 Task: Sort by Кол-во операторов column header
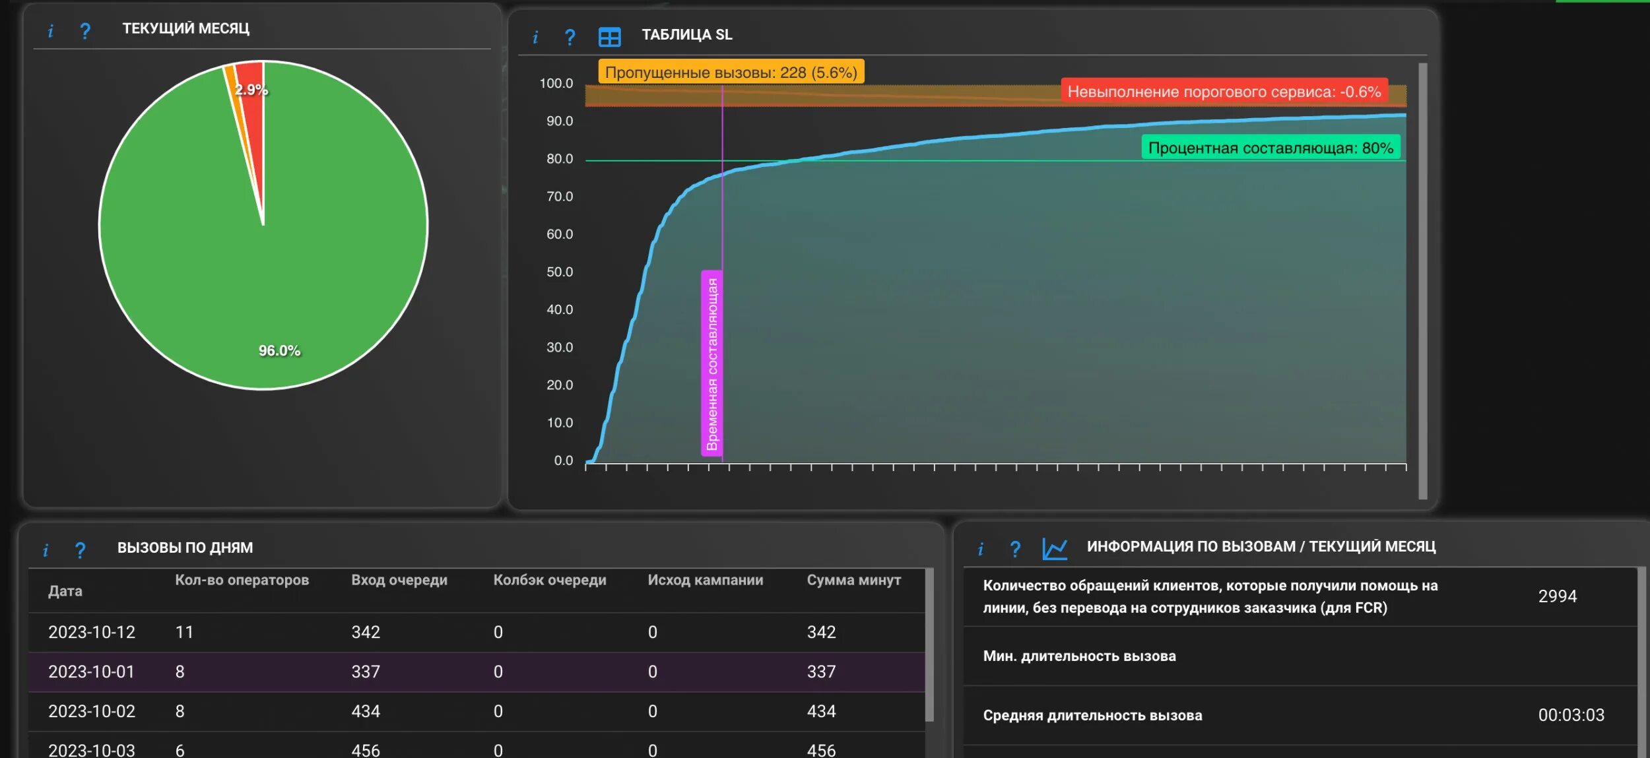[x=242, y=580]
